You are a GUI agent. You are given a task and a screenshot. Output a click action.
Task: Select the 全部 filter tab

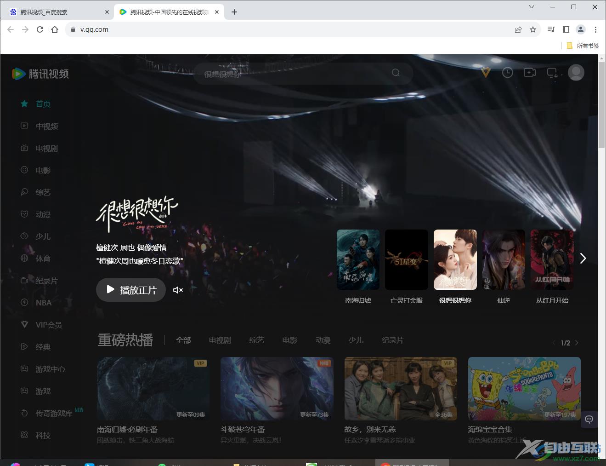click(183, 340)
